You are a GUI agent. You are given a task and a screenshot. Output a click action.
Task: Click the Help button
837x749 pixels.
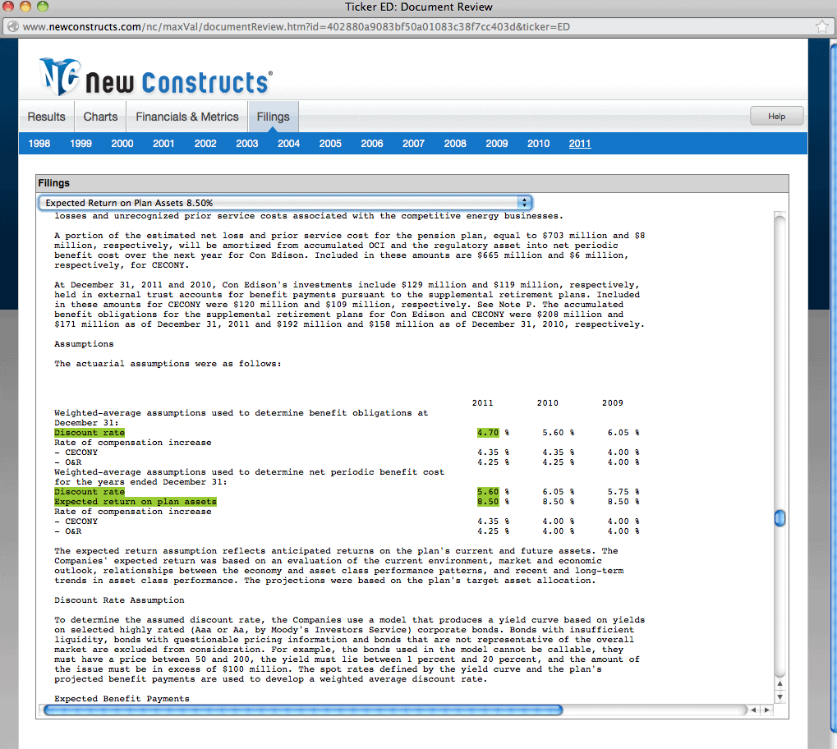[x=777, y=117]
